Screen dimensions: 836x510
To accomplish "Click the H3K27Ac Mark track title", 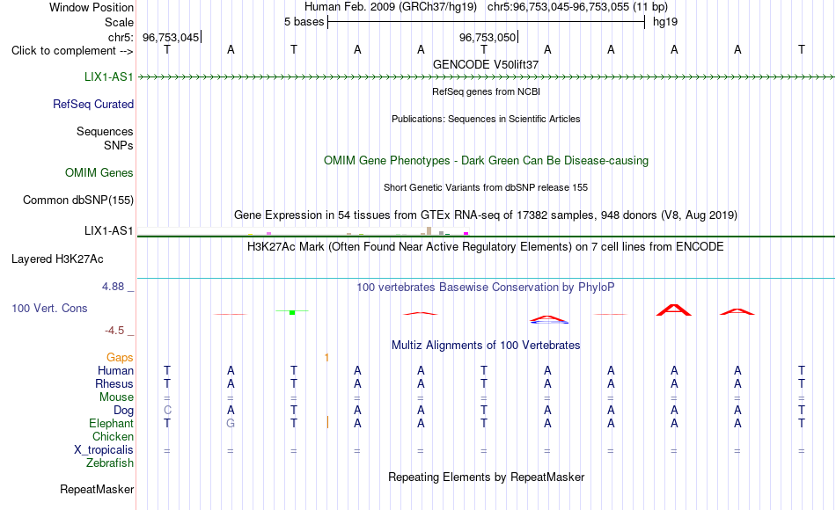I will tap(486, 247).
